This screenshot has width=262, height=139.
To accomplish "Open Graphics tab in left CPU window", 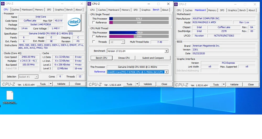I will 59,10.
